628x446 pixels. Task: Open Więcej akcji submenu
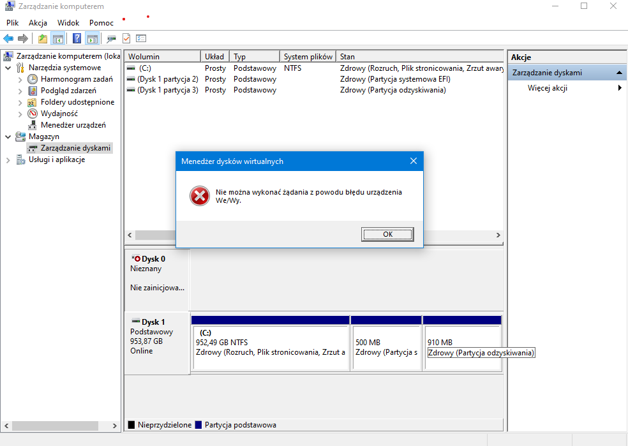click(x=548, y=88)
